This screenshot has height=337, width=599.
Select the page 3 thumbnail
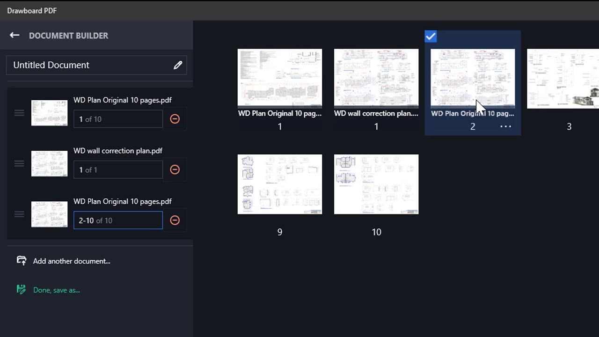click(x=563, y=78)
